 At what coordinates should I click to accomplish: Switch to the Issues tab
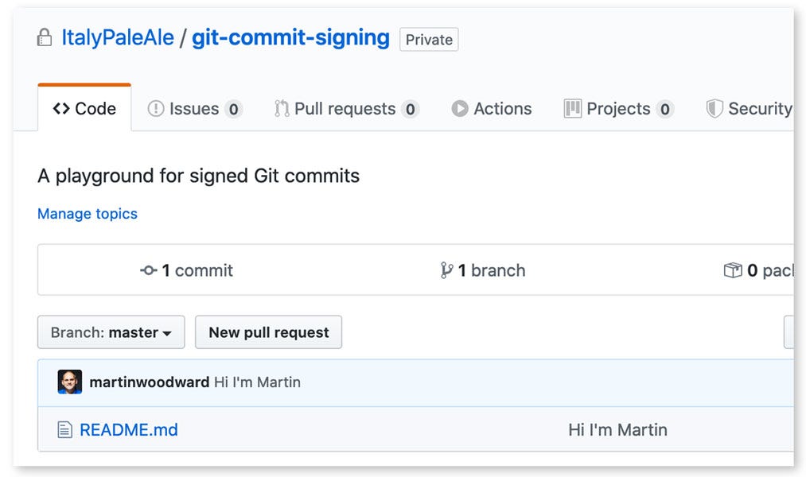pyautogui.click(x=195, y=109)
